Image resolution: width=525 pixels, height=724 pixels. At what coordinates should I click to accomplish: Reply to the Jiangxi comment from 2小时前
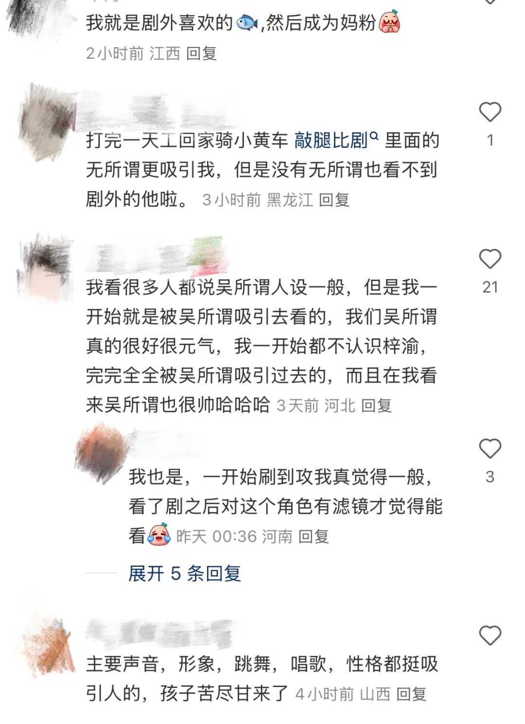click(x=201, y=53)
